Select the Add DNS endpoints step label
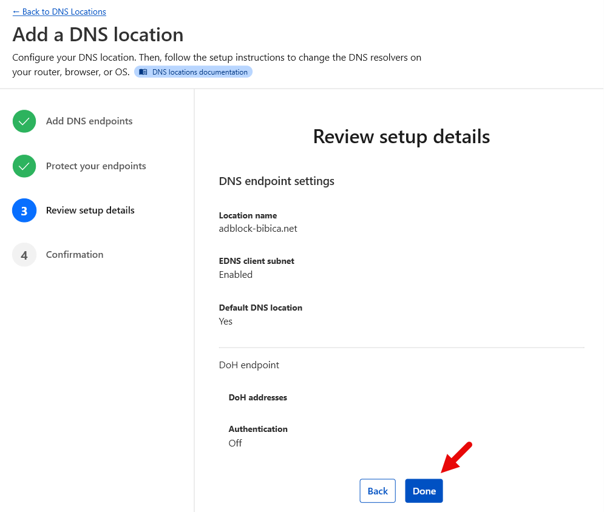Image resolution: width=604 pixels, height=512 pixels. 89,121
